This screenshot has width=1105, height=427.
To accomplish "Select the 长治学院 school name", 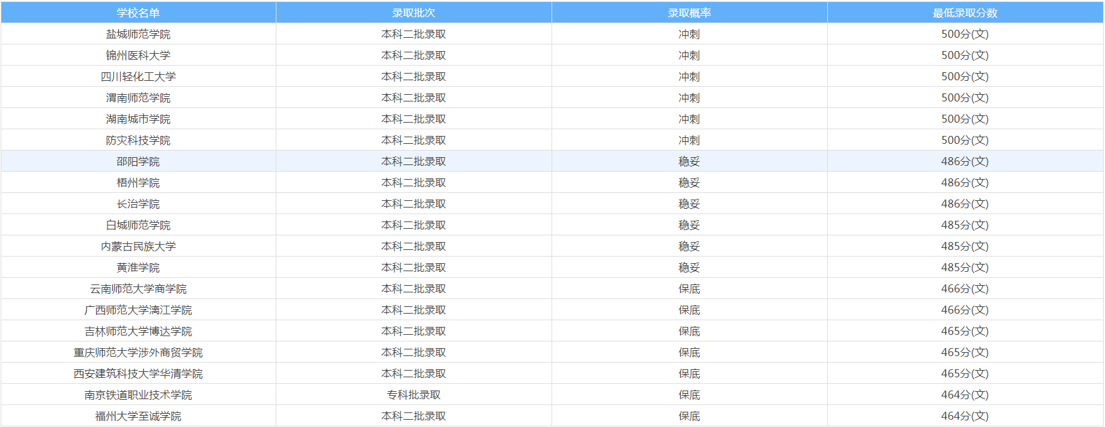I will [x=138, y=204].
